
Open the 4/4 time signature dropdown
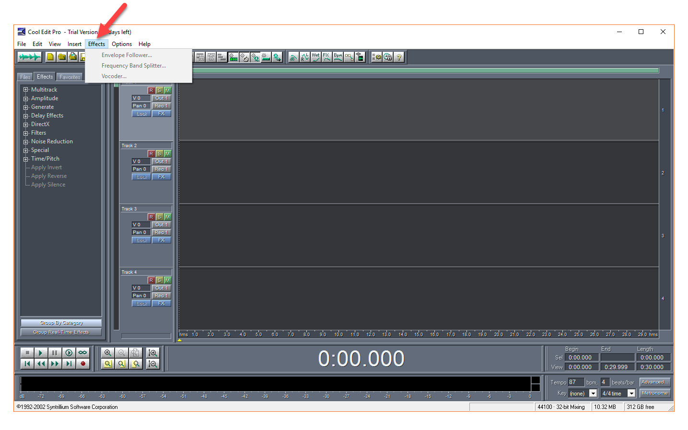[631, 394]
